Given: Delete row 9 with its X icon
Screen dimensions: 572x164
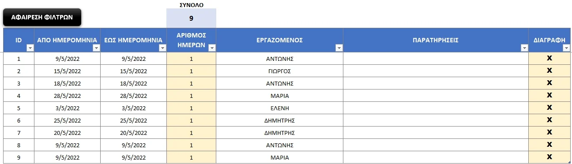Looking at the screenshot, I should [549, 157].
